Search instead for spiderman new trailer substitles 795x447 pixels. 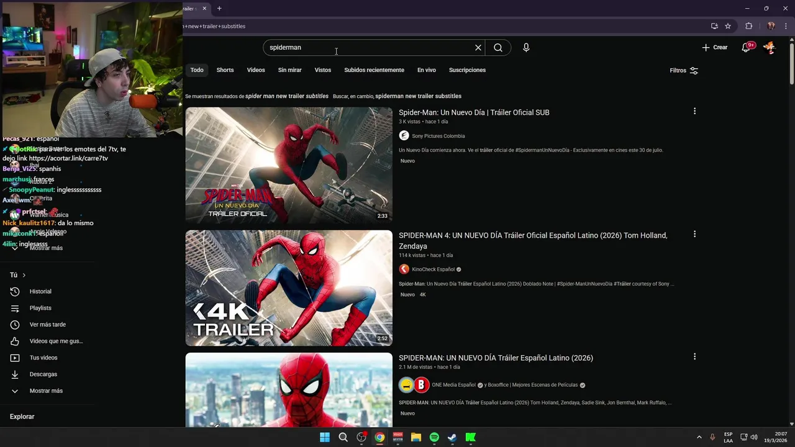(418, 96)
